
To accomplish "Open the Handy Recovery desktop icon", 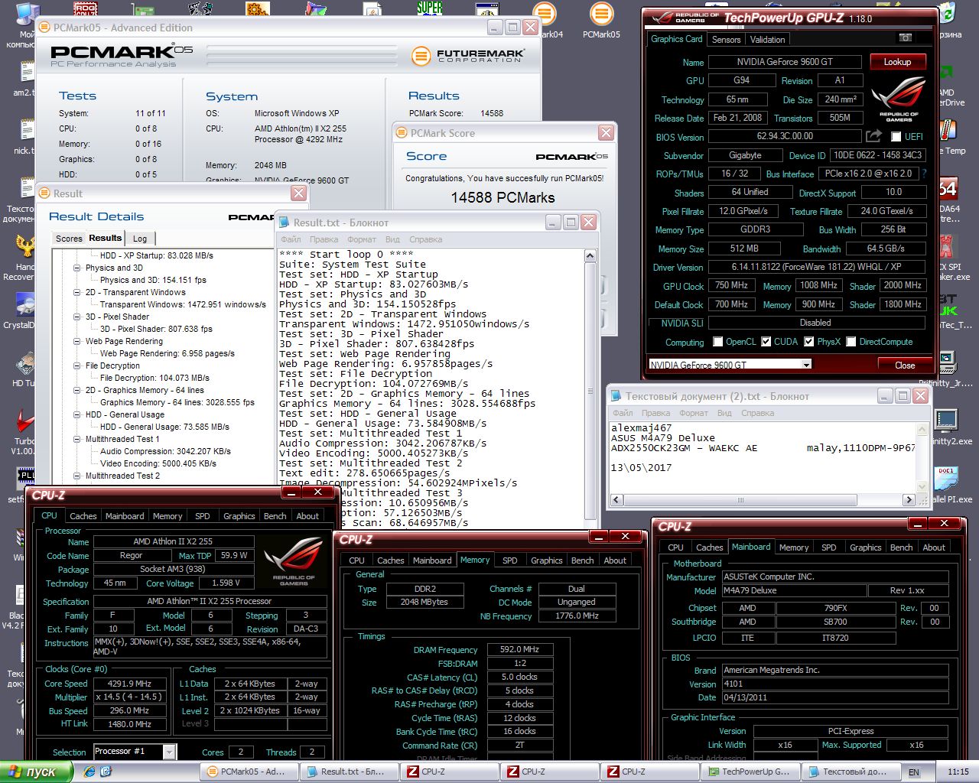I will click(x=26, y=246).
